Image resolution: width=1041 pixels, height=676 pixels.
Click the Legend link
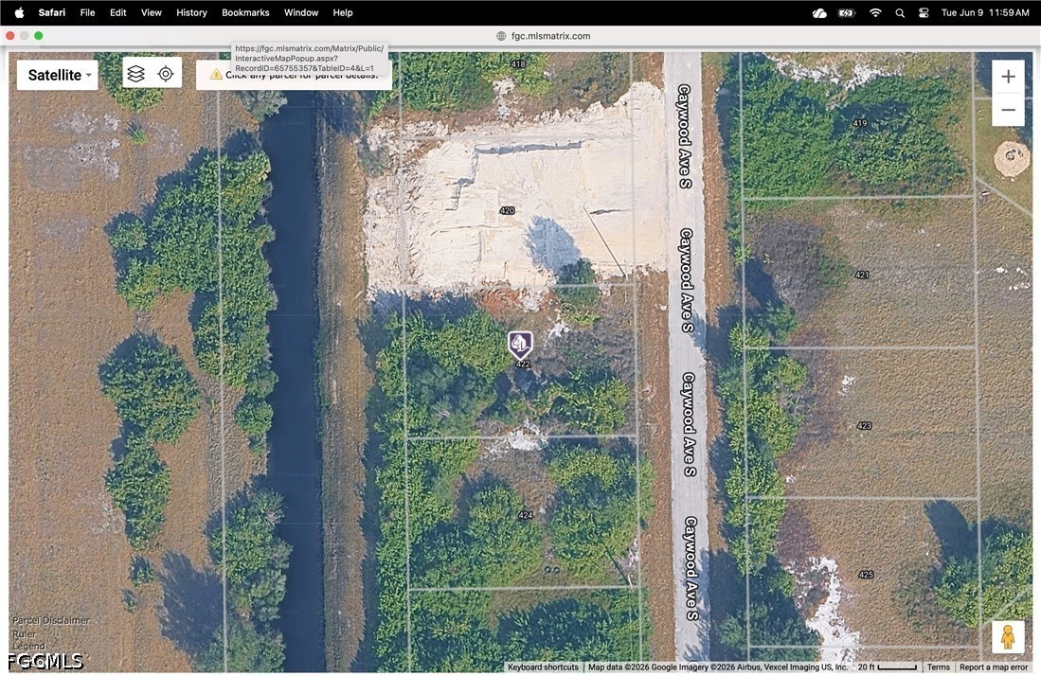[28, 646]
